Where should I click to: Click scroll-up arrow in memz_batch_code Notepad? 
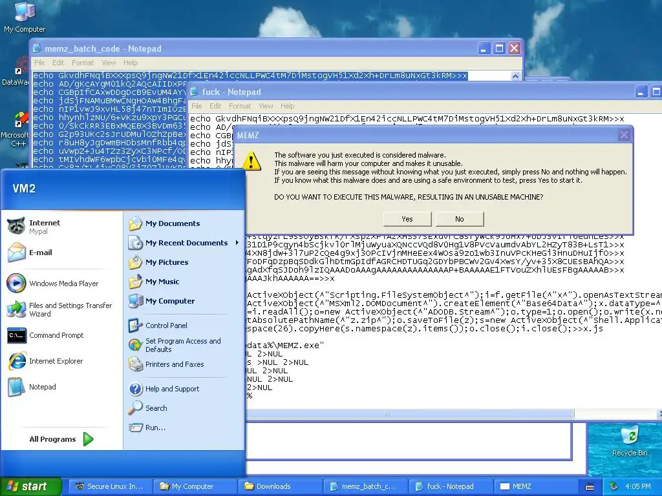[515, 76]
